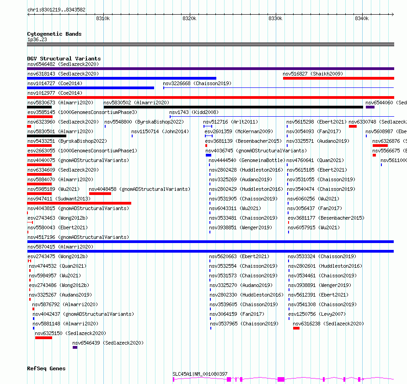Click nsv5615298 (Ebert2021) label
This screenshot has height=384, width=407.
point(316,122)
